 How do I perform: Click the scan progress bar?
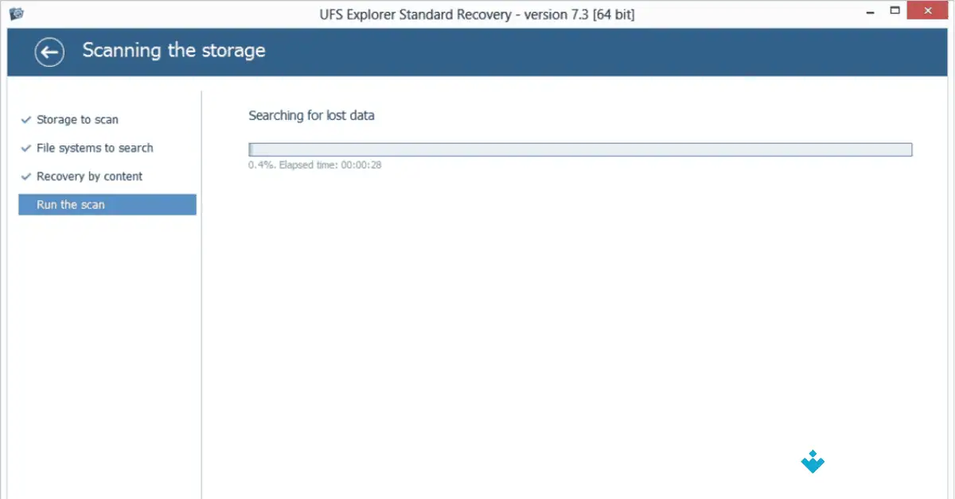coord(579,149)
